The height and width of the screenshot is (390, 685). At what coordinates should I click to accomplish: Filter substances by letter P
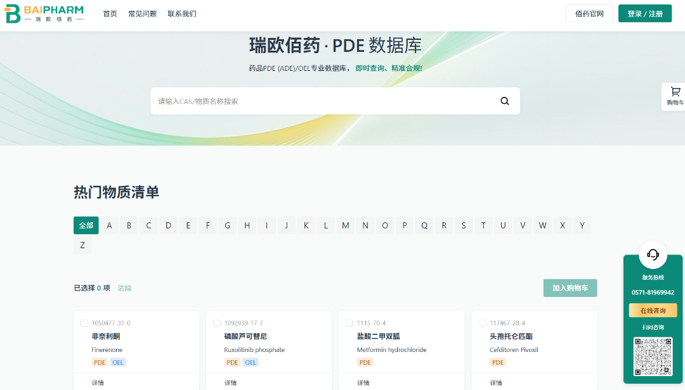point(405,225)
